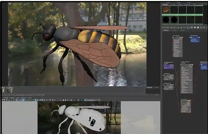Select second render snapshot thumbnail
This screenshot has width=208, height=134.
[x=10, y=91]
